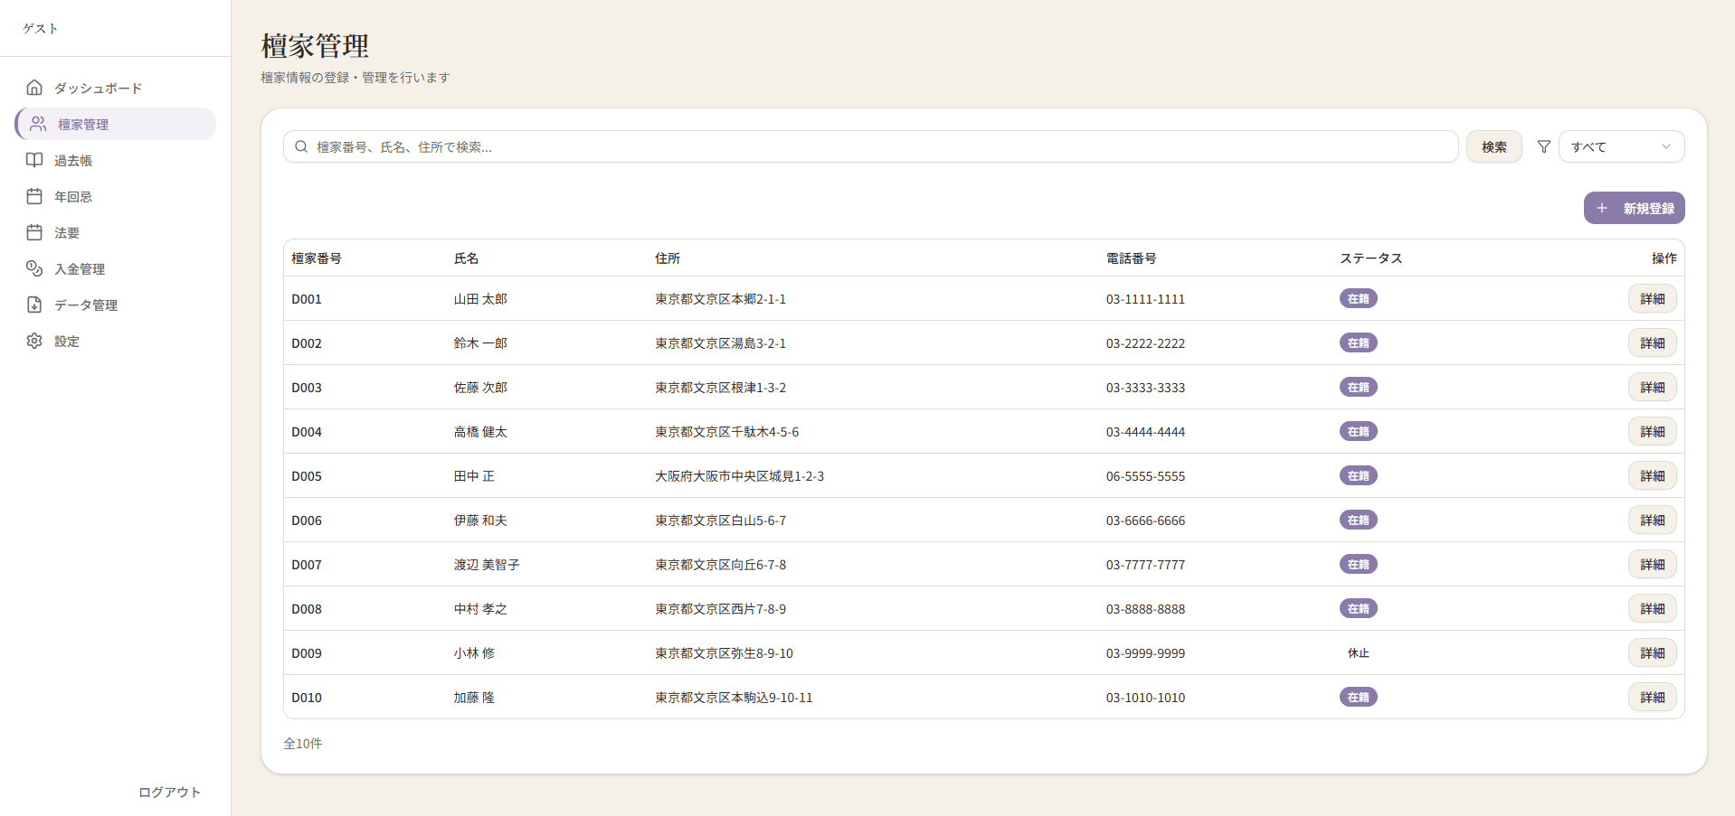
Task: Click the データ管理 file download icon
Action: pos(34,305)
